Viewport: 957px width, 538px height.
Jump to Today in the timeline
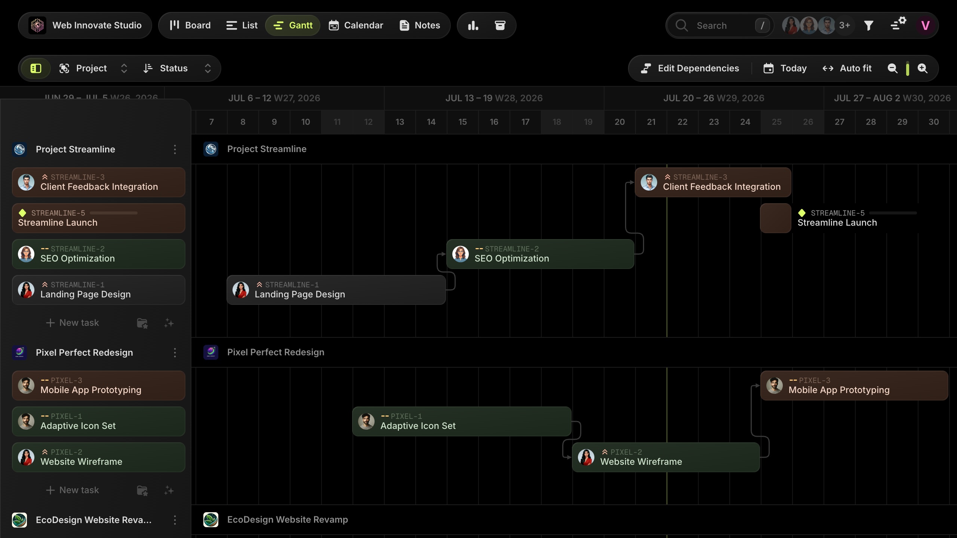click(x=785, y=68)
